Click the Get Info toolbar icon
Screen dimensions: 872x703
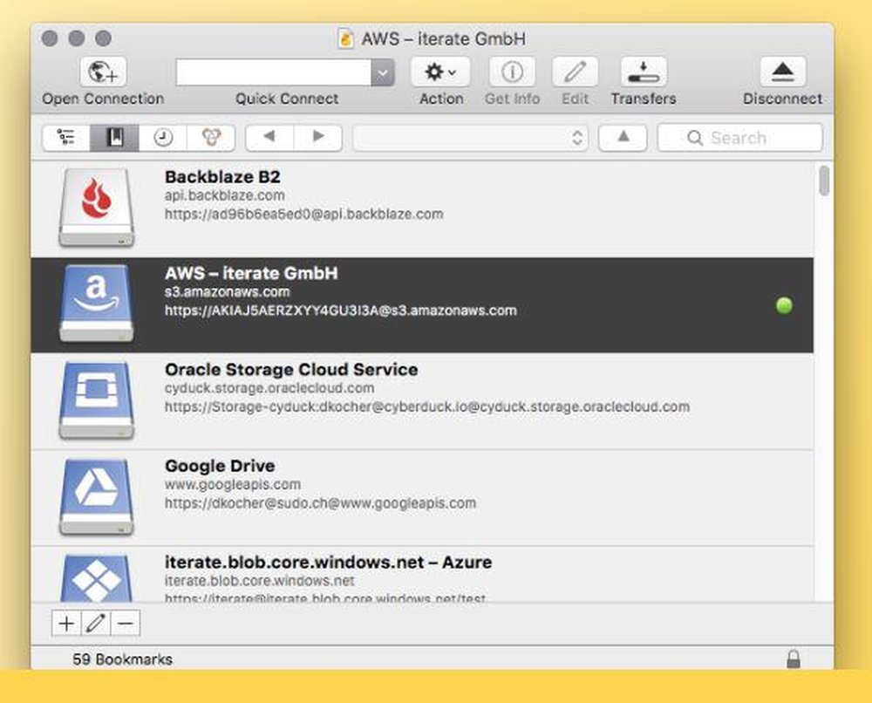(x=512, y=72)
